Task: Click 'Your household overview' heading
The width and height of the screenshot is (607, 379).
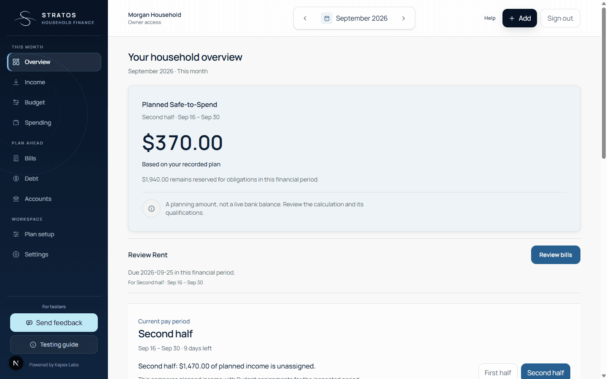Action: (185, 57)
